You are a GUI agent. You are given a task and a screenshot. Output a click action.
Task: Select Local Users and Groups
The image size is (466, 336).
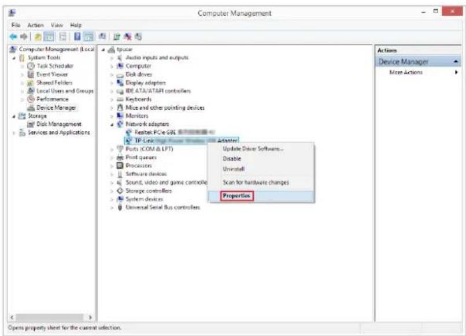(x=65, y=91)
